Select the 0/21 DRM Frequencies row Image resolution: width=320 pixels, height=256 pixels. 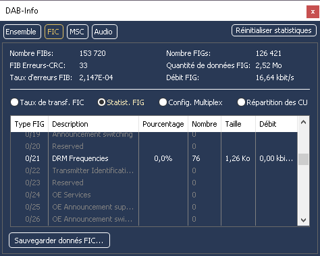154,158
